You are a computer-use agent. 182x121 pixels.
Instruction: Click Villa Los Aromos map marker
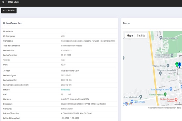(168, 66)
